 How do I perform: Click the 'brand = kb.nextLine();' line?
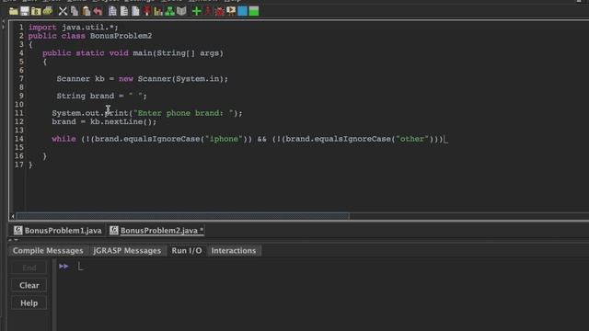pos(104,121)
